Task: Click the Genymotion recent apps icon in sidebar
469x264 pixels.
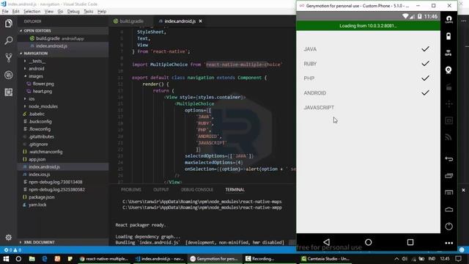Action: 448,175
